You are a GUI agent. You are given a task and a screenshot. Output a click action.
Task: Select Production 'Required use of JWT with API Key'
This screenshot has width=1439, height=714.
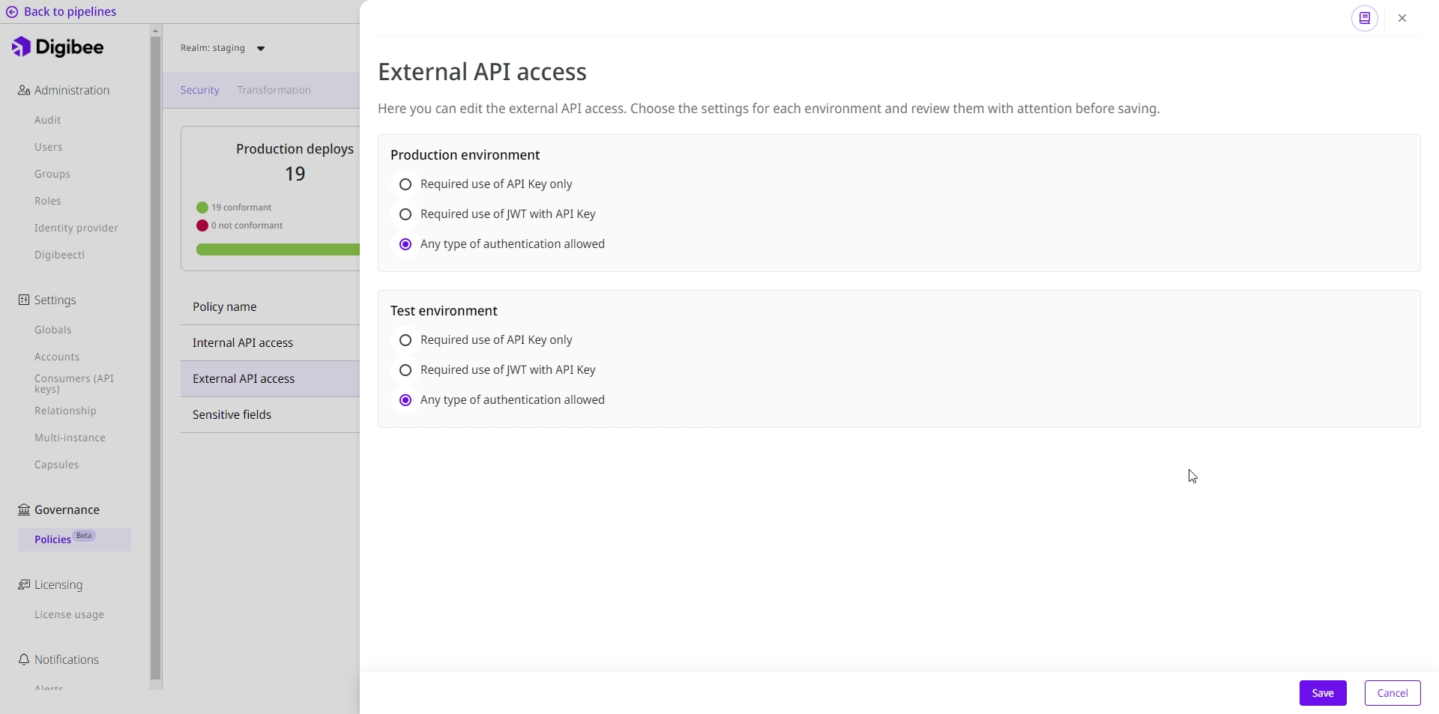pos(405,214)
